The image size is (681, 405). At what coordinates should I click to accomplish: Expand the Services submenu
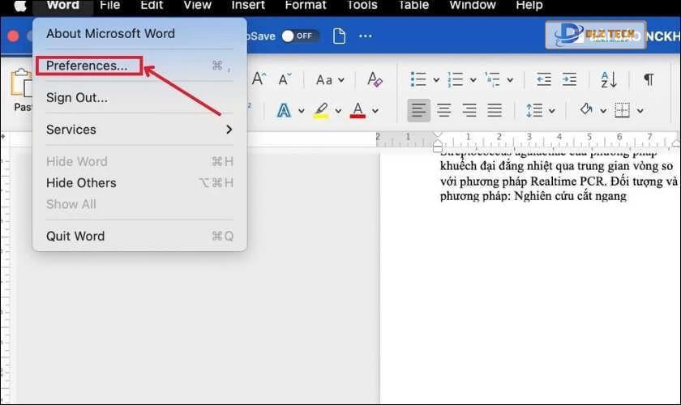[139, 130]
